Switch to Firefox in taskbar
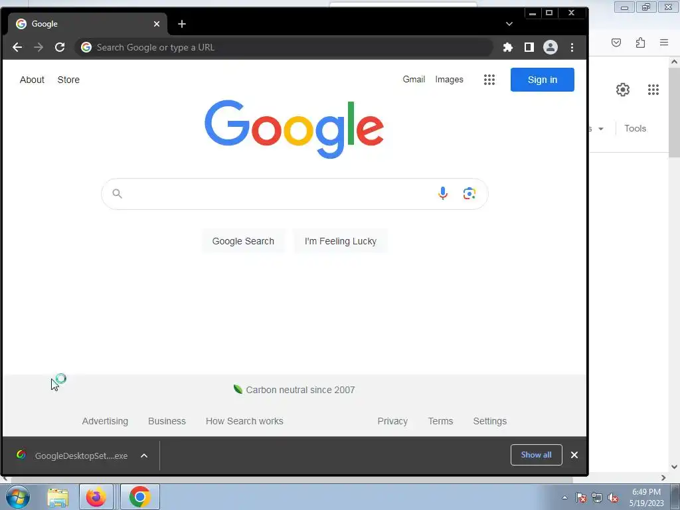This screenshot has height=510, width=680. 96,497
